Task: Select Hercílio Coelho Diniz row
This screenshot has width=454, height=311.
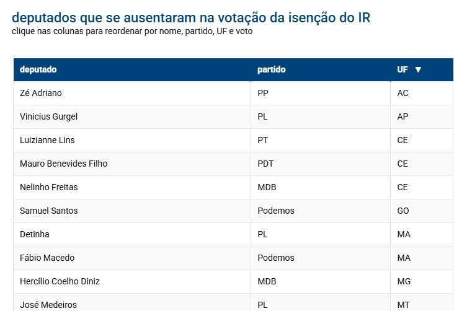Action: tap(60, 281)
